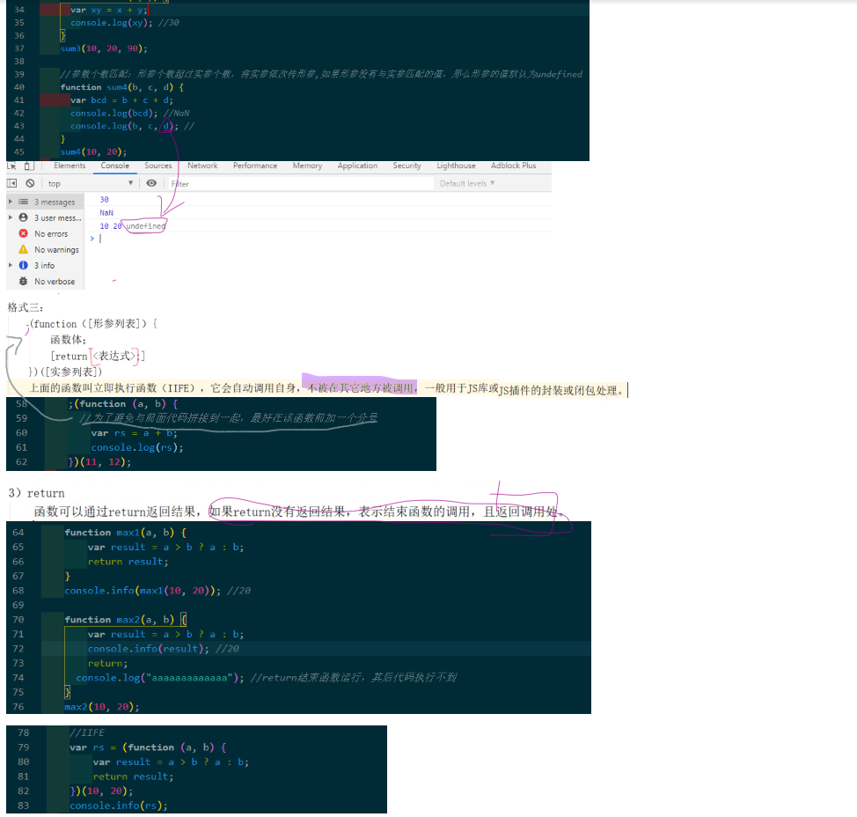
Task: Open the Adblock Plus tab
Action: (513, 166)
